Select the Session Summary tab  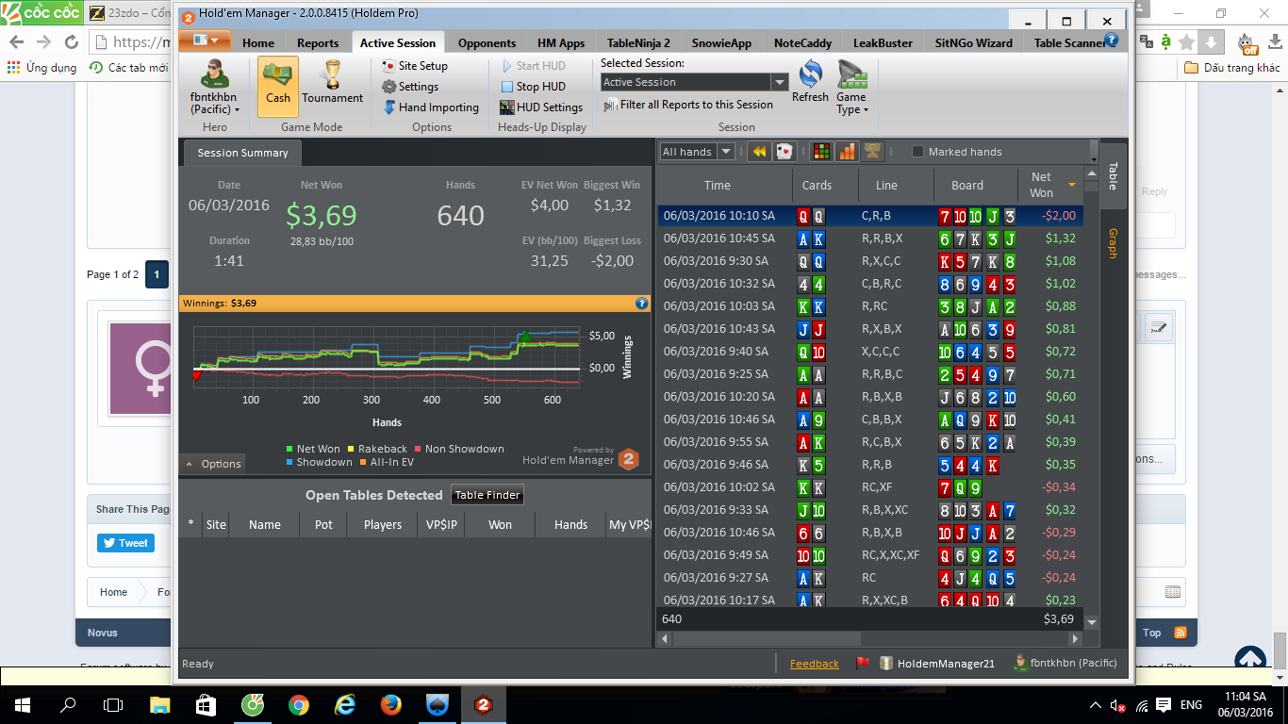[x=242, y=153]
